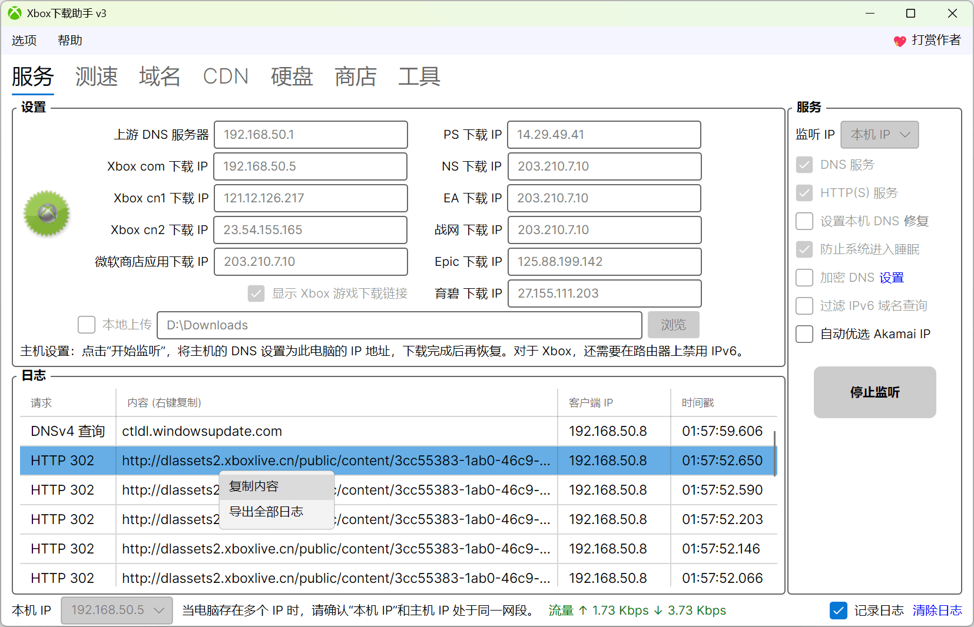This screenshot has height=627, width=974.
Task: Switch to the 测速 tab
Action: pos(97,76)
